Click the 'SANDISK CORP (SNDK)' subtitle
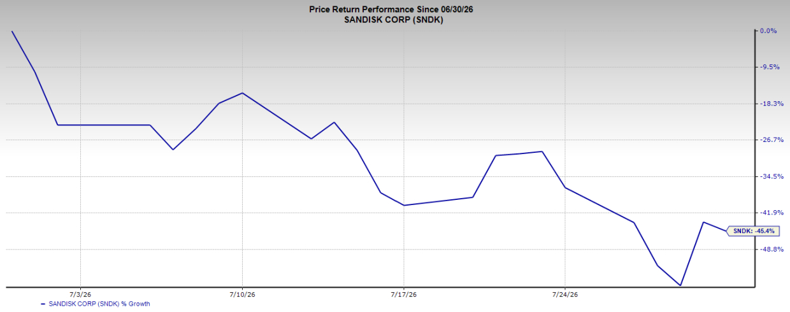The image size is (790, 312). [395, 20]
